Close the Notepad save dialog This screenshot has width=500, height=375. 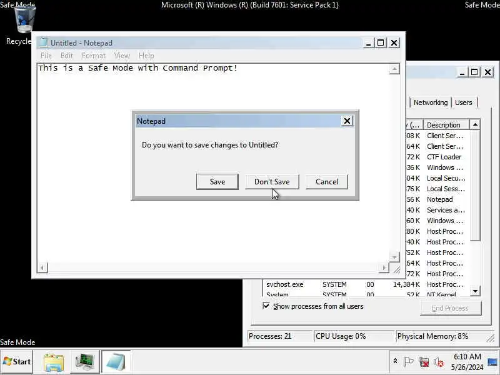click(347, 121)
